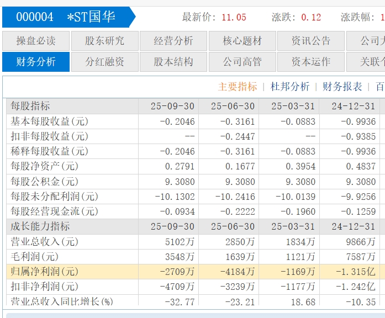The height and width of the screenshot is (318, 385).
Task: Click the 涨跌 value 0.12
Action: (311, 18)
